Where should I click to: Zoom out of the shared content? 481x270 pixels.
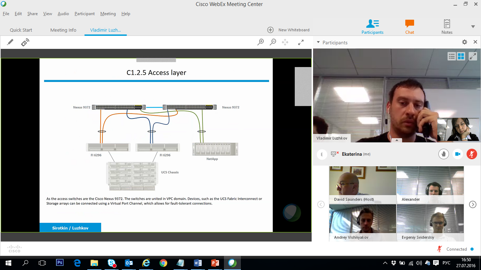273,42
